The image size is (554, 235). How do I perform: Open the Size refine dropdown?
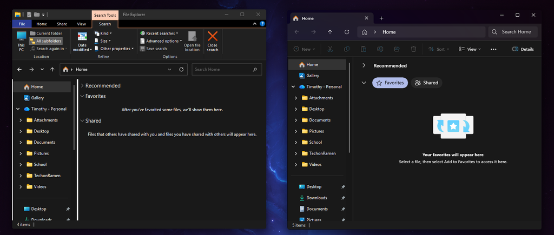click(102, 41)
